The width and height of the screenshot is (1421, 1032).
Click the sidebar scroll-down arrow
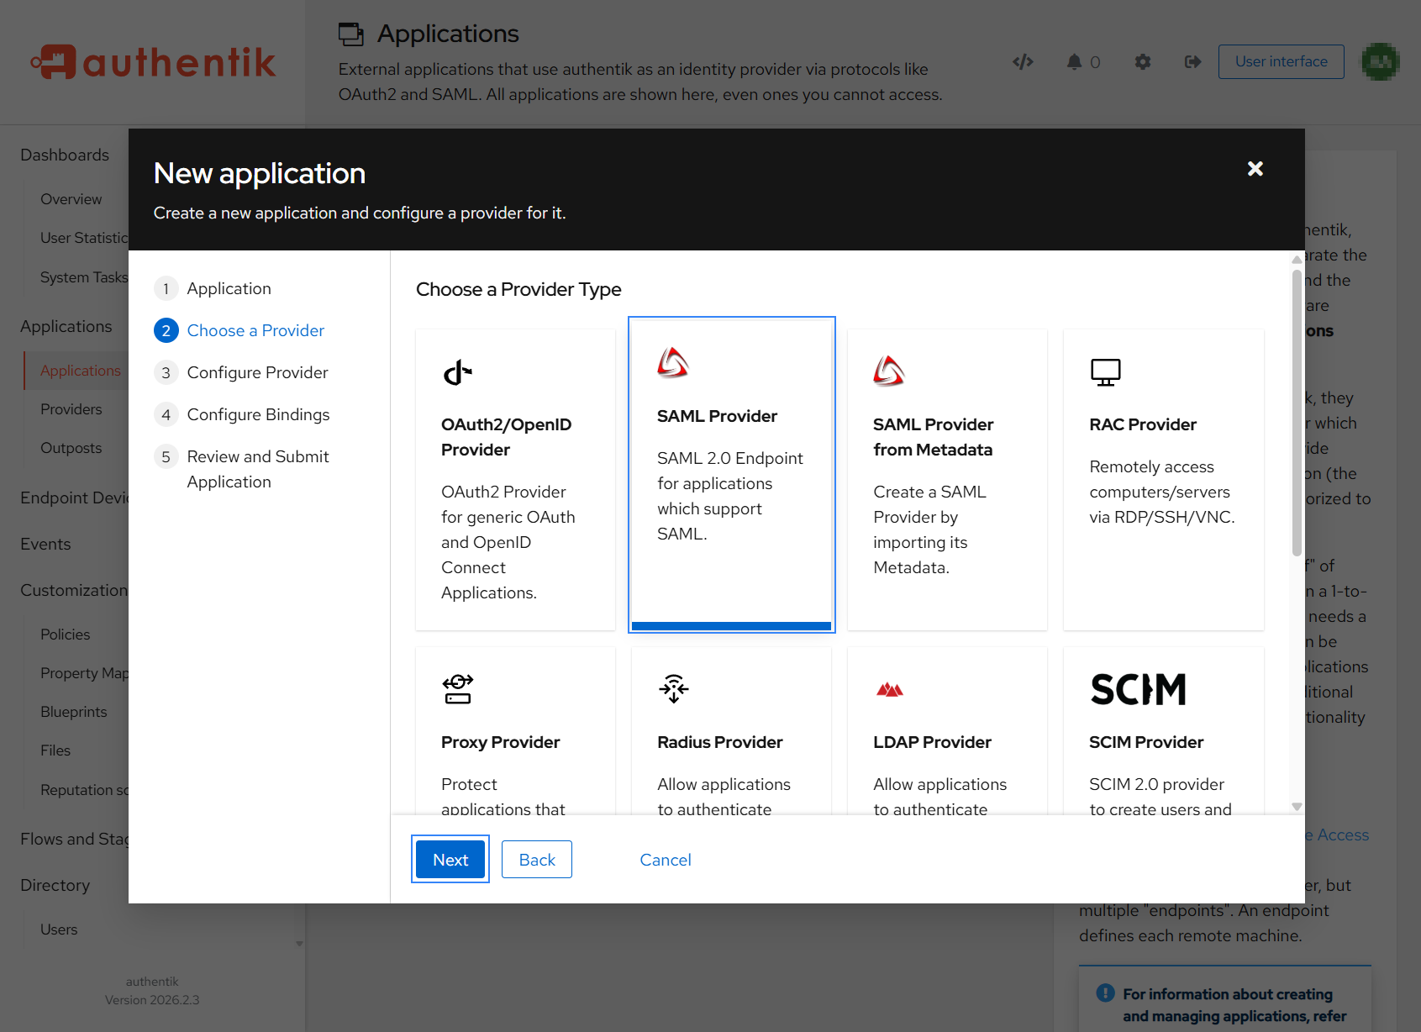299,944
